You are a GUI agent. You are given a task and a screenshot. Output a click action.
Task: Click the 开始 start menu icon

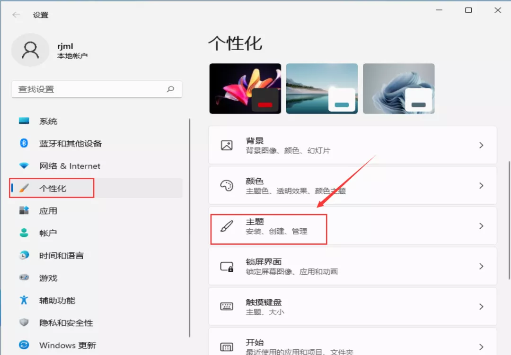click(x=227, y=347)
